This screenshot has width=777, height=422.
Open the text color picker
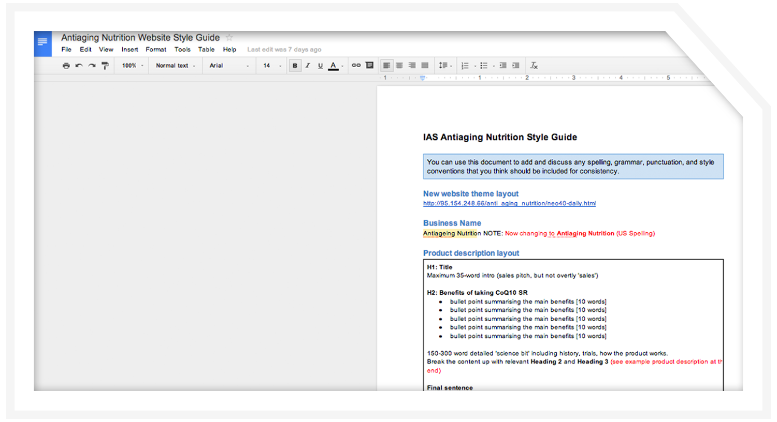(335, 66)
